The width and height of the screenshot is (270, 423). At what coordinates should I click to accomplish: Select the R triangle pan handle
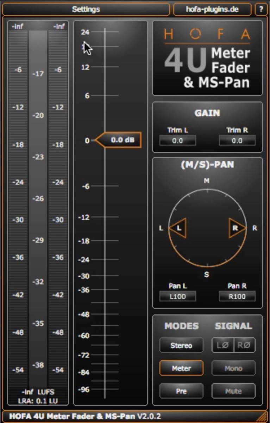pos(237,228)
